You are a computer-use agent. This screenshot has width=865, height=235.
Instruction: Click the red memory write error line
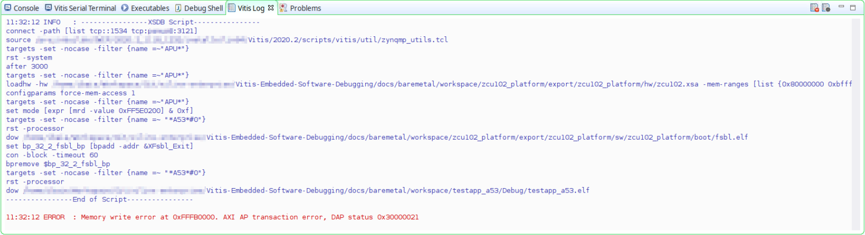212,217
